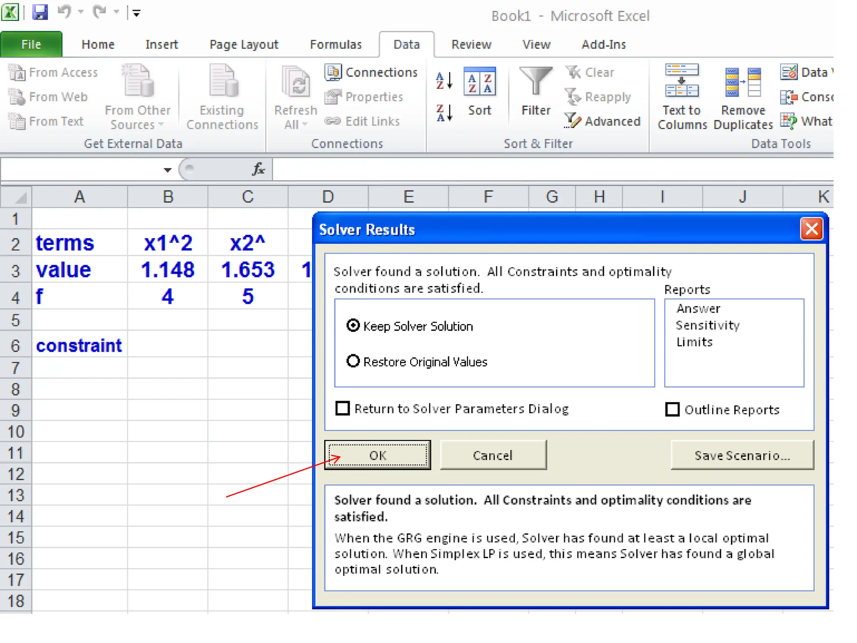This screenshot has width=857, height=643.
Task: Click the Sort A to Z icon
Action: point(444,81)
